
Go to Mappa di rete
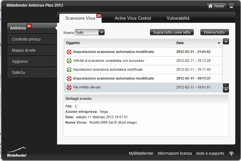coord(32,50)
